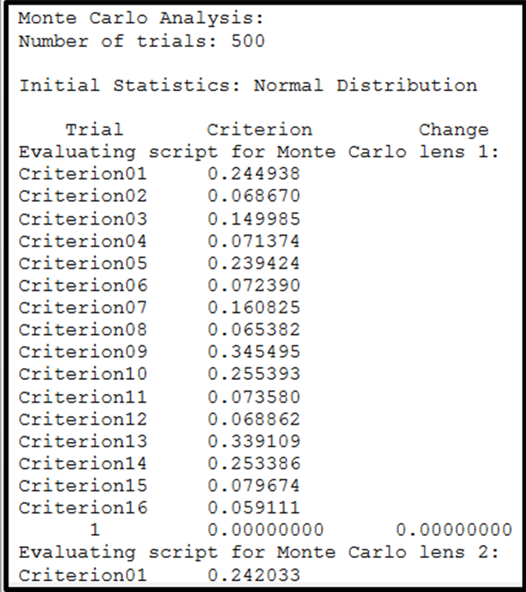Click the value 0.242033 under lens 2
The height and width of the screenshot is (592, 526).
point(254,575)
